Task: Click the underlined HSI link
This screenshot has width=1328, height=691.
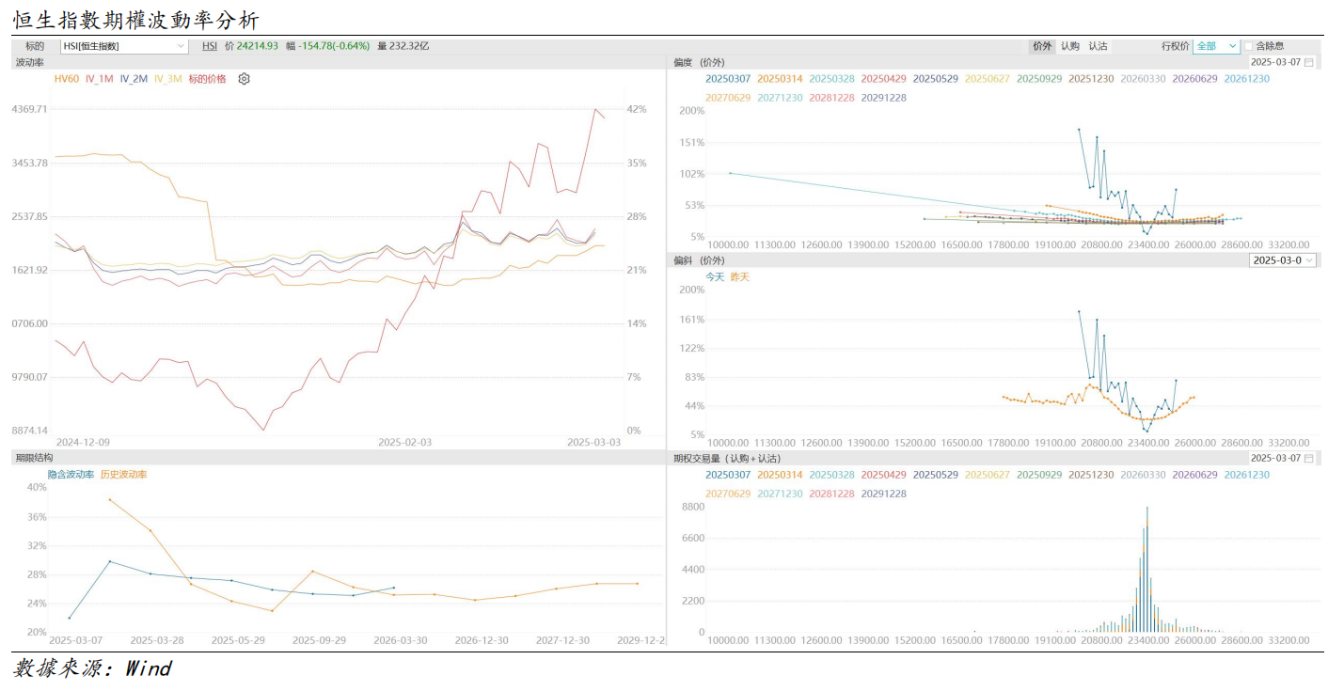Action: [x=210, y=45]
